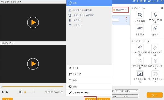Screen dimensions: 164x100
Task: Select the カット scissors tool in ビデオ ツール
Action: [155, 28]
